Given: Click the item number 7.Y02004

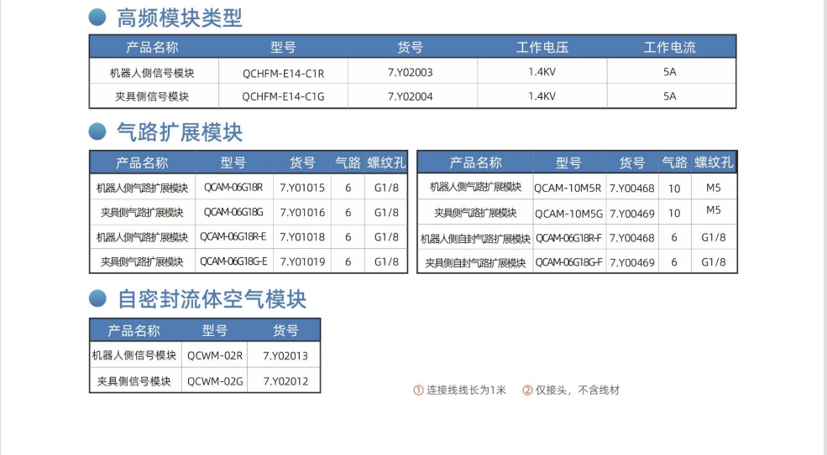Looking at the screenshot, I should 411,96.
